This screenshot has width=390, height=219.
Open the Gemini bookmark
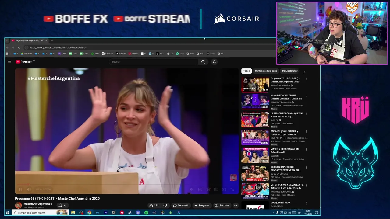tap(121, 54)
